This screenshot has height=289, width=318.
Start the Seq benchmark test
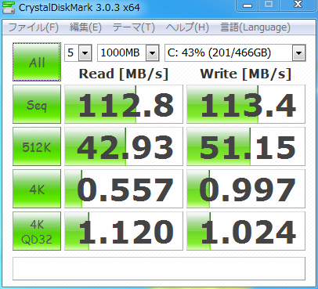pos(37,104)
